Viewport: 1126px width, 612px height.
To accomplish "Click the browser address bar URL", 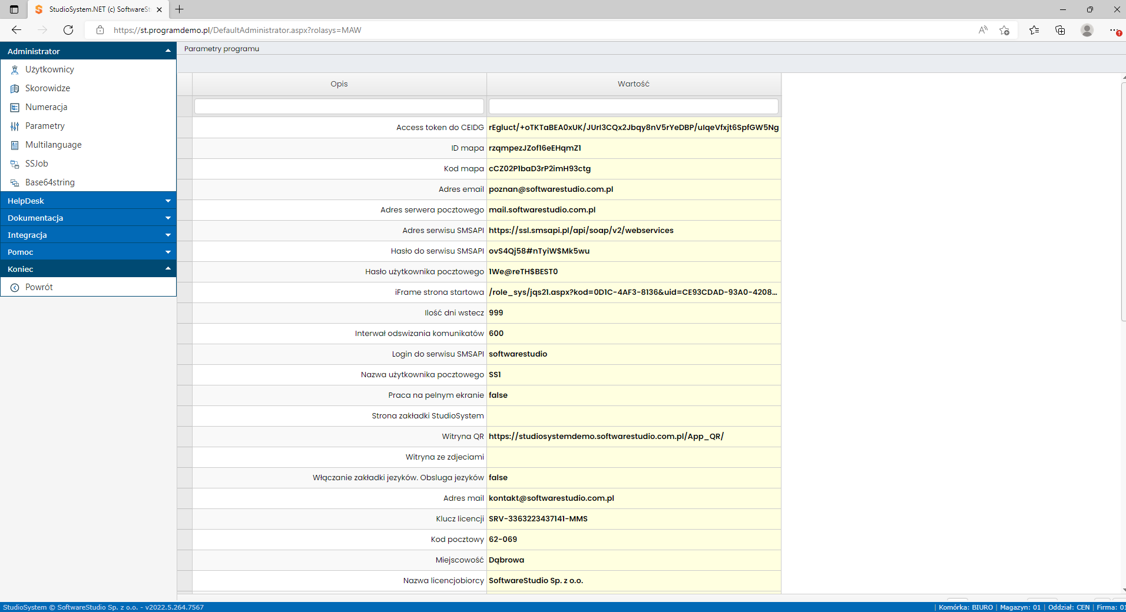I will (x=237, y=30).
